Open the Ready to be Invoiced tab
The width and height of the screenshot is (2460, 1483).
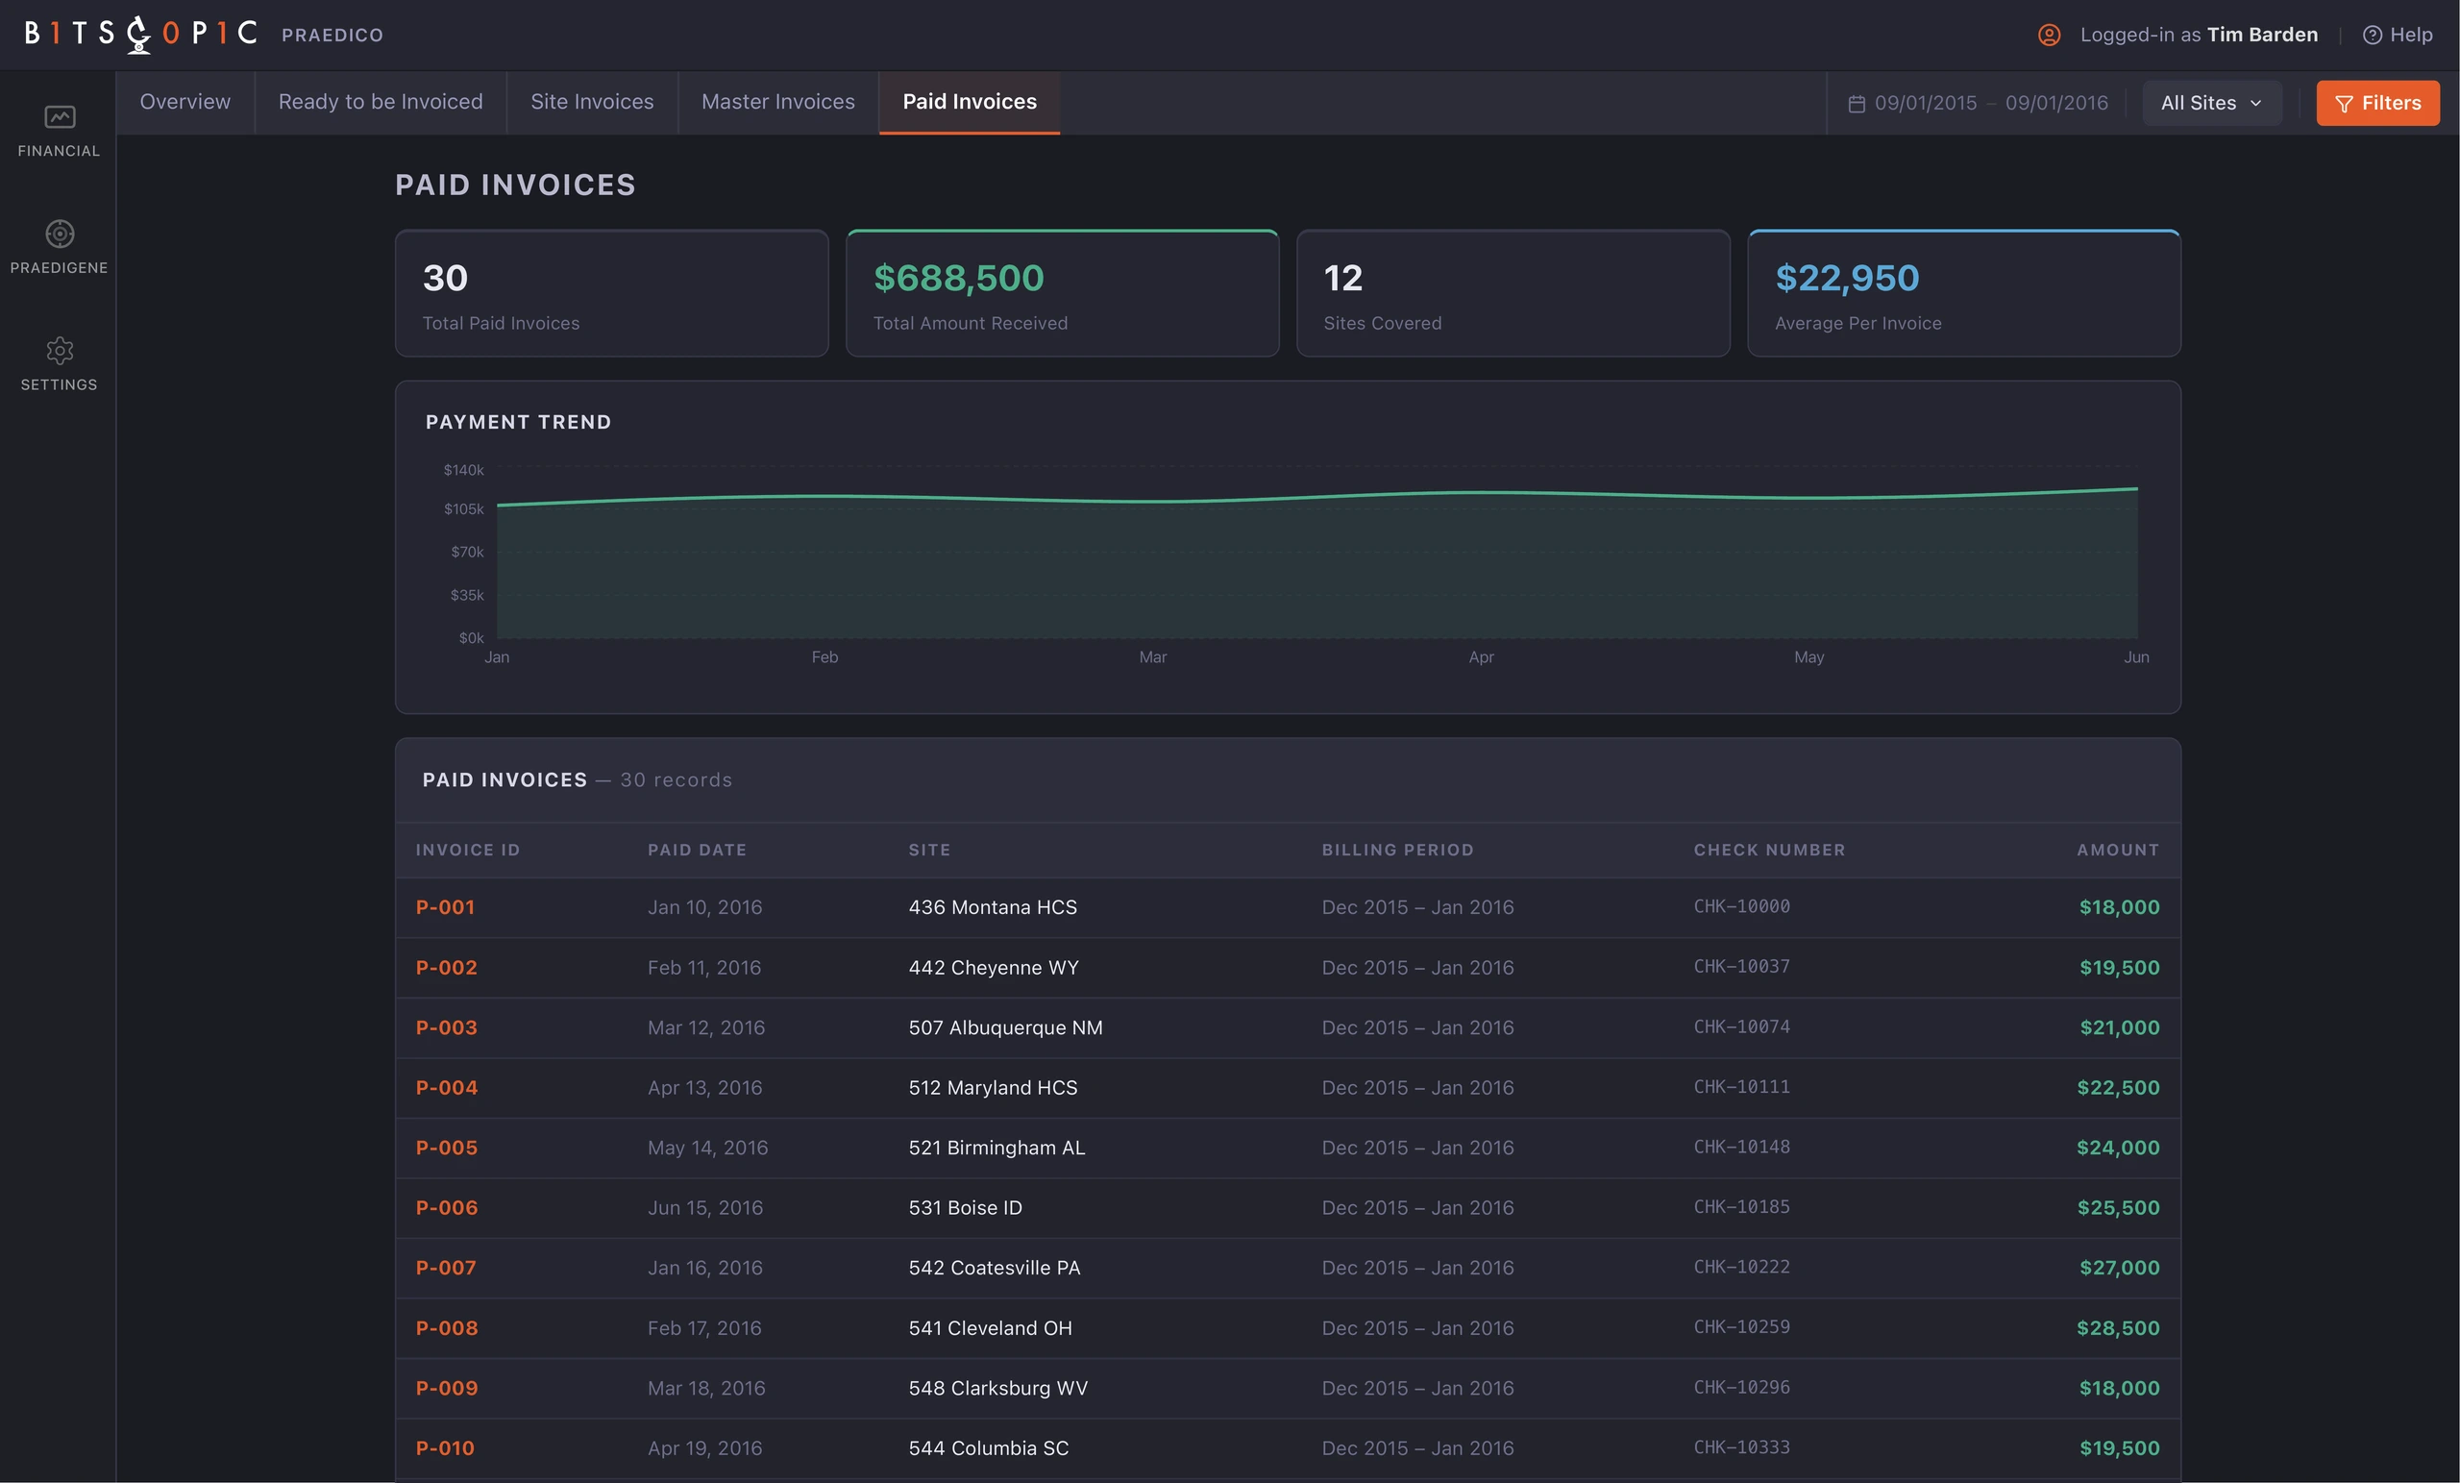point(381,102)
